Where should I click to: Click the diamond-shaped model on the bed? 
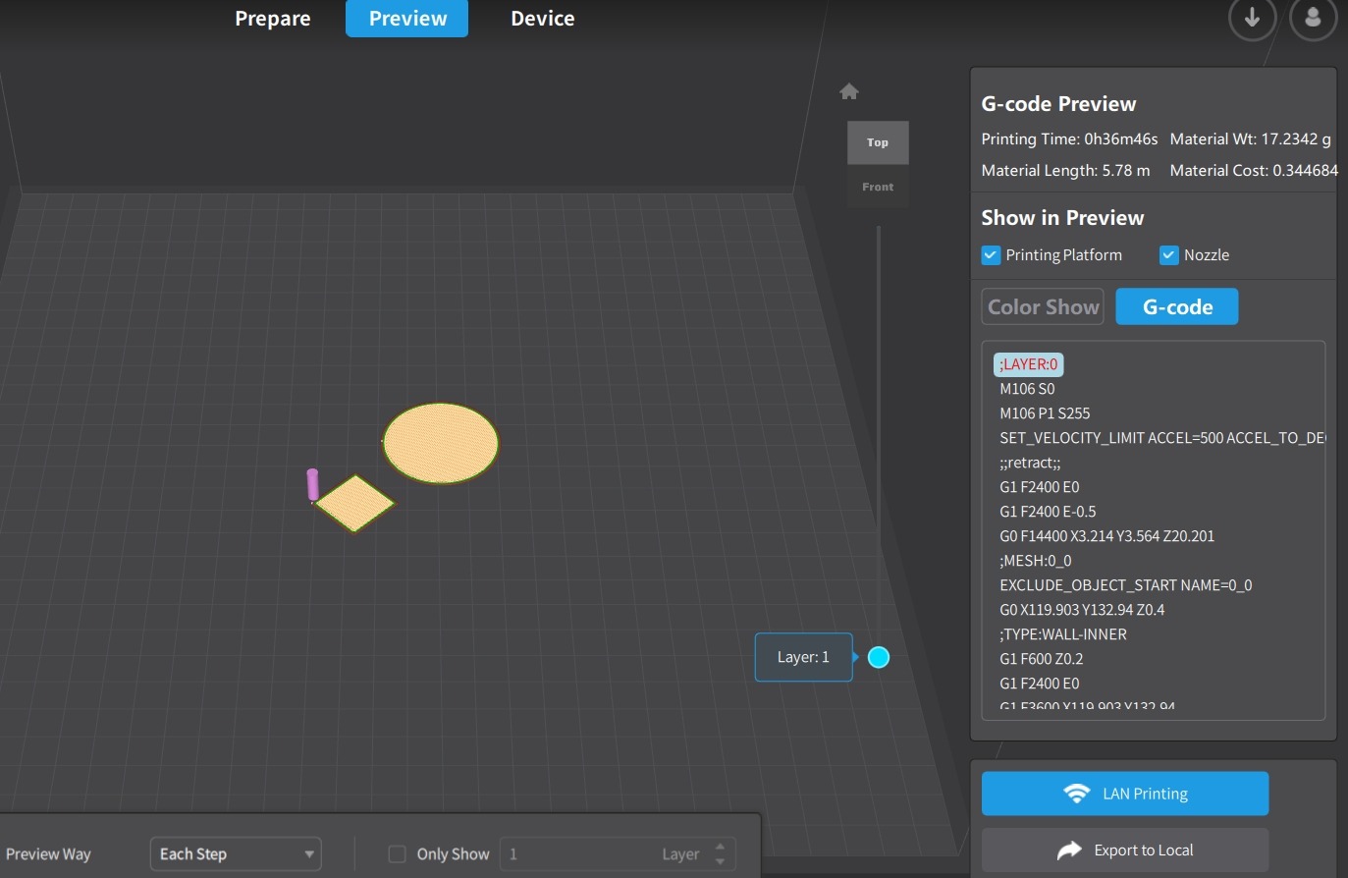(354, 503)
